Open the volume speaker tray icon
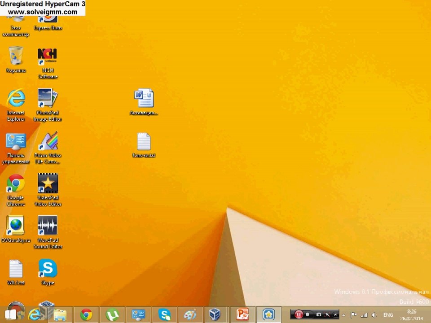Viewport: 431px width, 323px height. click(374, 315)
